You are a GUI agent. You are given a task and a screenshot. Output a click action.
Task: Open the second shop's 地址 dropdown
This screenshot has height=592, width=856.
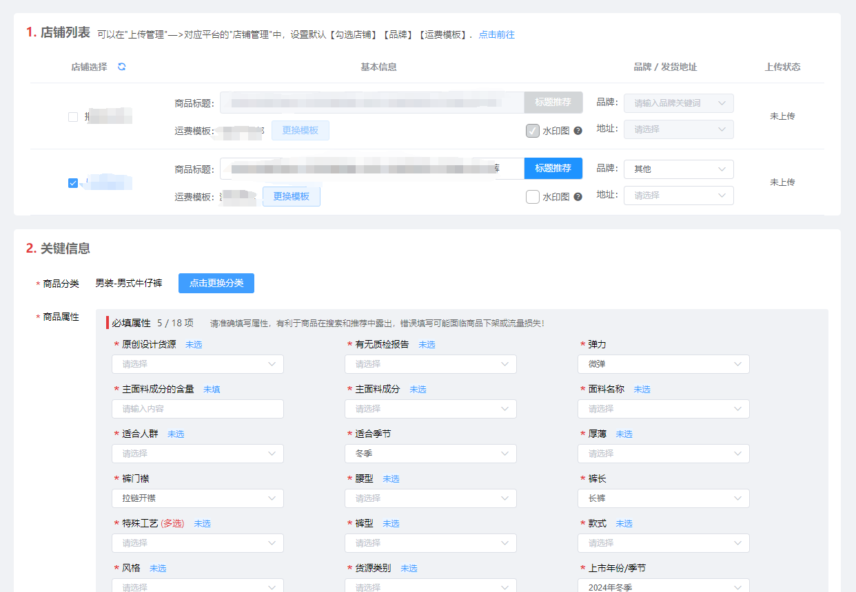click(x=678, y=195)
